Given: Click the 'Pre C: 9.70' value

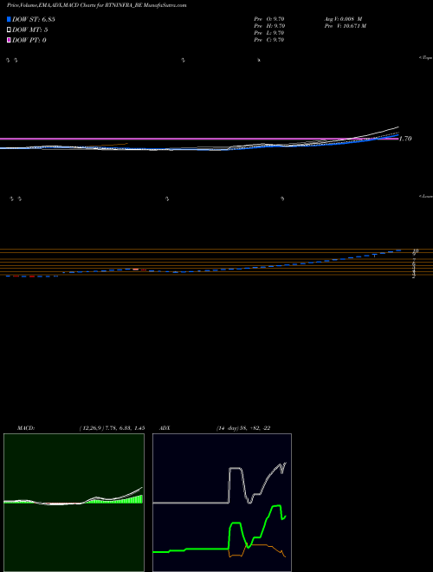Looking at the screenshot, I should point(269,40).
